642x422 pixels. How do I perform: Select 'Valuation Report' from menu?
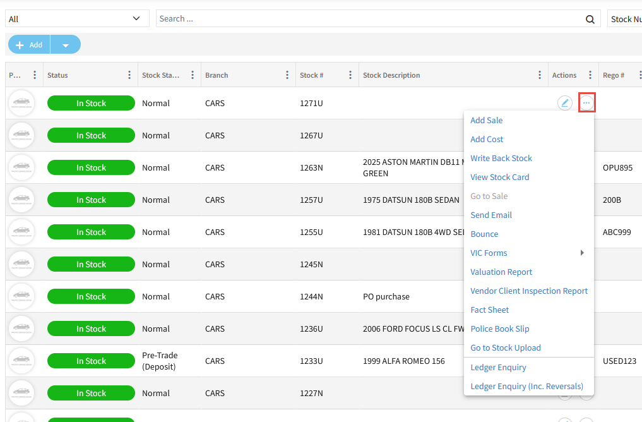[501, 272]
